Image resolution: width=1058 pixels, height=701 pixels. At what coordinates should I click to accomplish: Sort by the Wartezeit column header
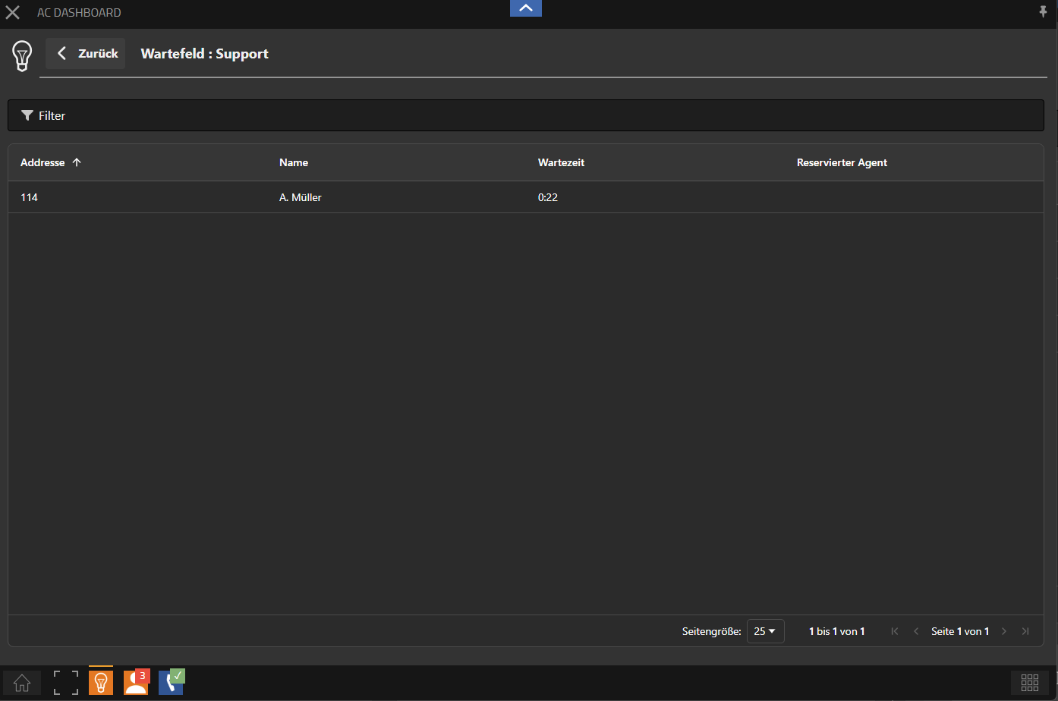pyautogui.click(x=561, y=162)
